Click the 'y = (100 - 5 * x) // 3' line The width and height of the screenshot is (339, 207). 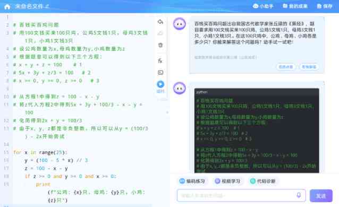[x=56, y=160]
